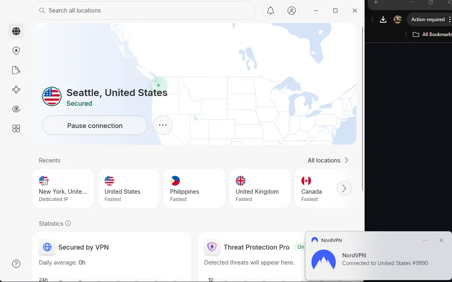Click the browser download icon
The height and width of the screenshot is (282, 452).
(383, 19)
